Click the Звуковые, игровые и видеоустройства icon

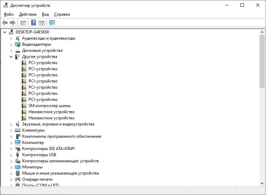click(x=17, y=124)
